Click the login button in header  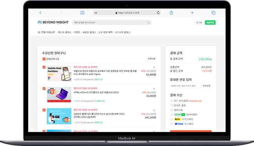pos(199,23)
